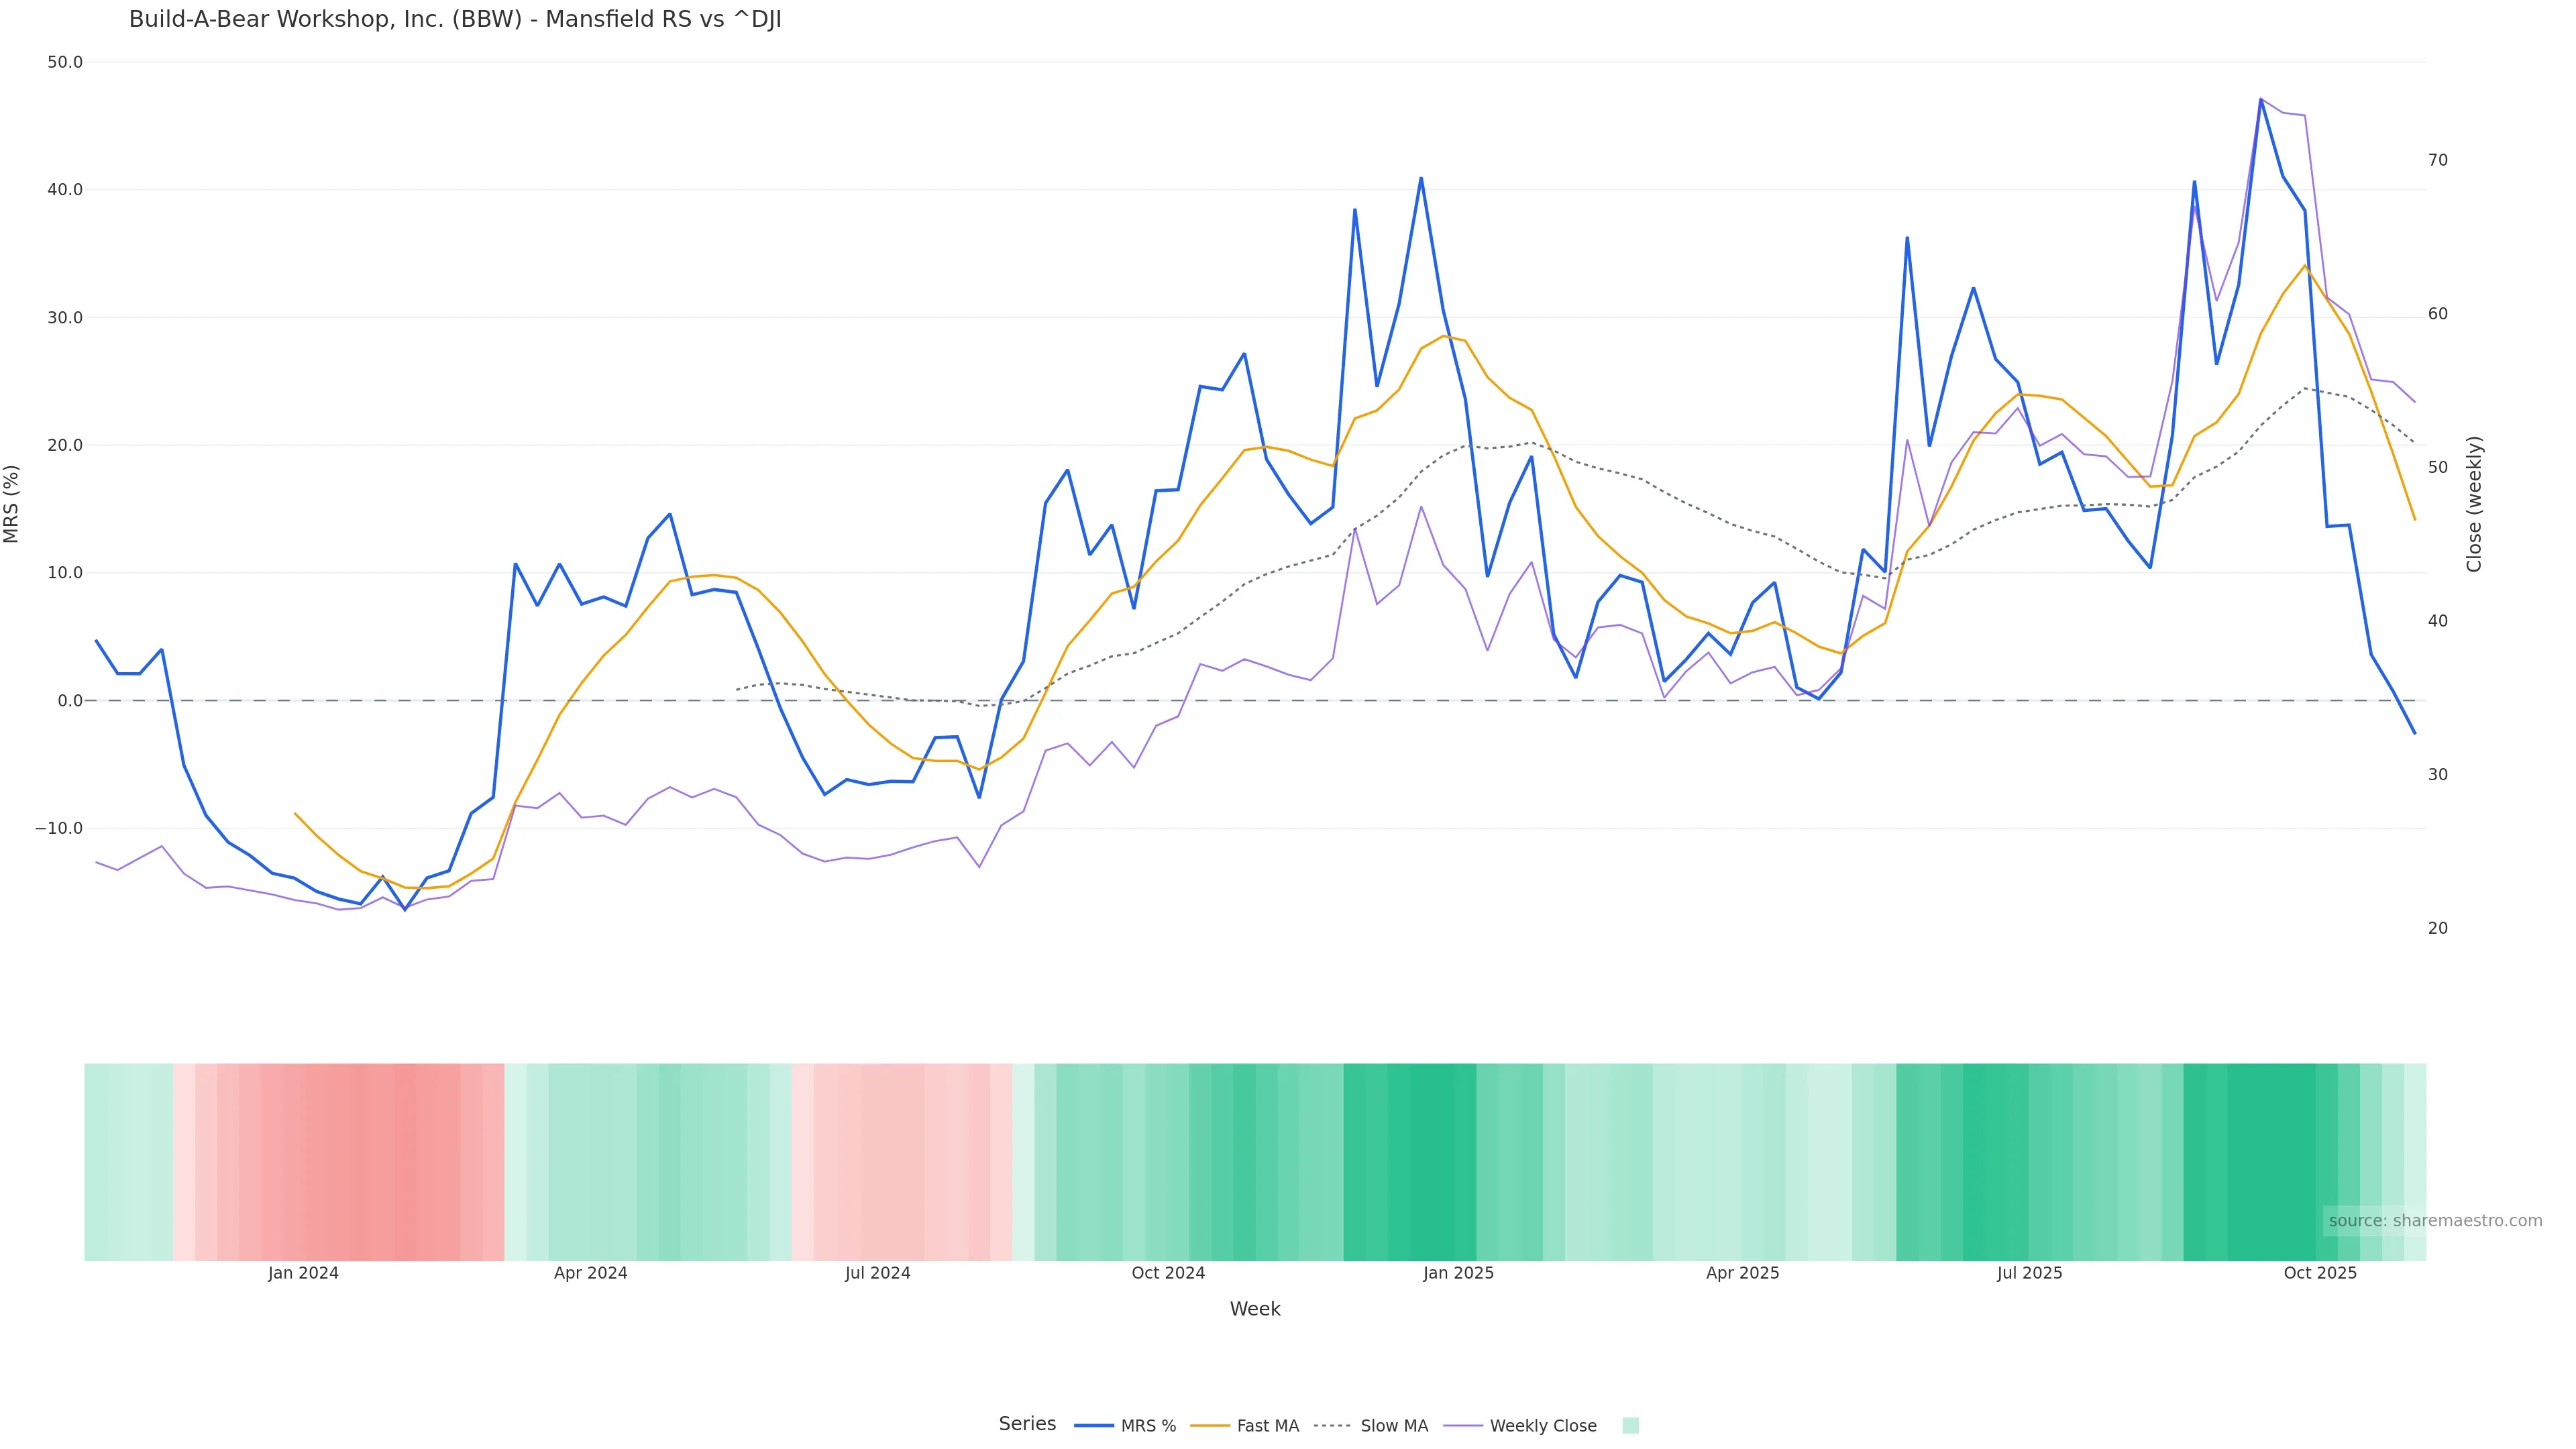Click the dashed Slow MA legend line icon
Screen dimensions: 2576x1449
[1333, 1426]
